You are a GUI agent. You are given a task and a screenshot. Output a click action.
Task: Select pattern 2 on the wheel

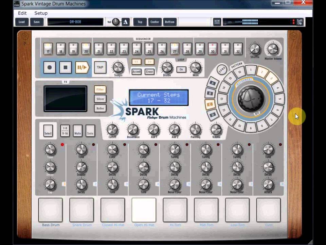(x=262, y=72)
